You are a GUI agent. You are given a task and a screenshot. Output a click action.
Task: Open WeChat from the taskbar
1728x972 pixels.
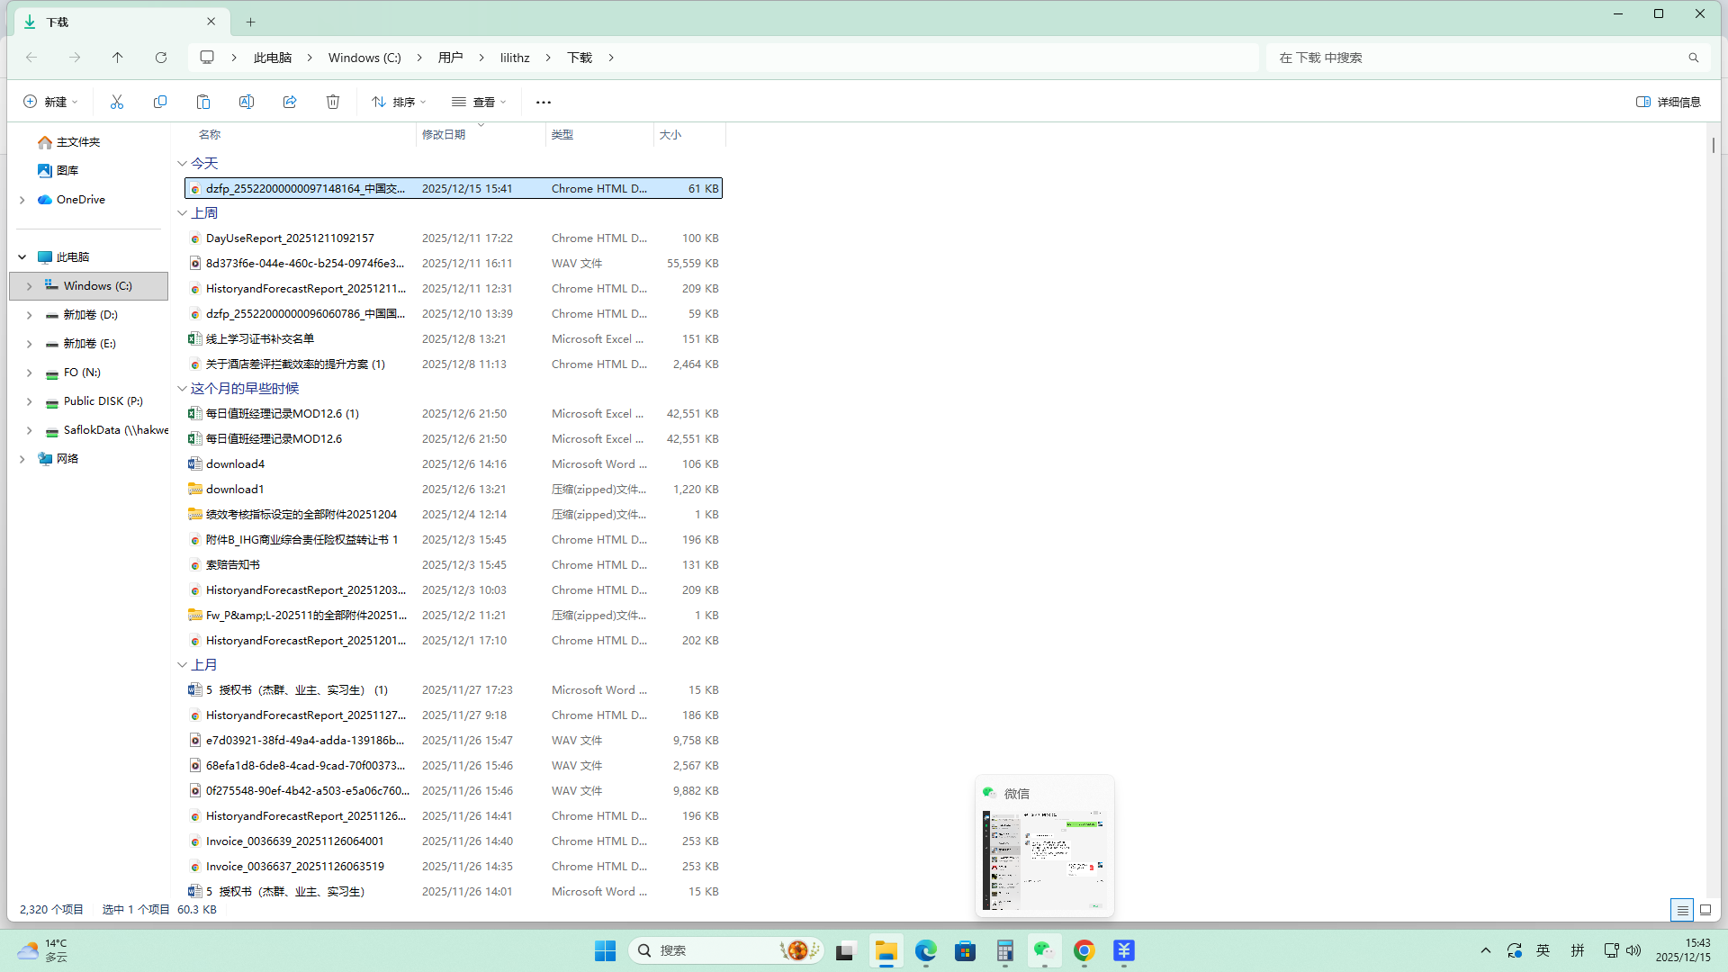[x=1044, y=950]
